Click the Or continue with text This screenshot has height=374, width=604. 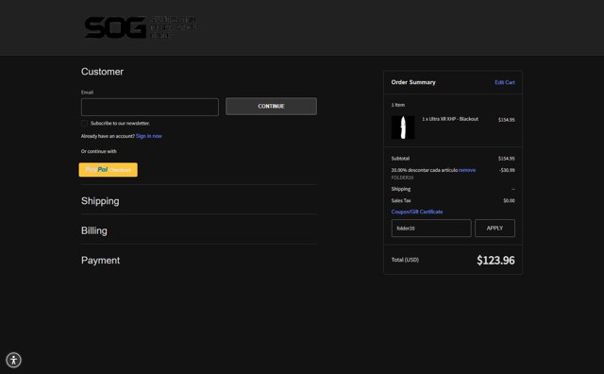(98, 151)
